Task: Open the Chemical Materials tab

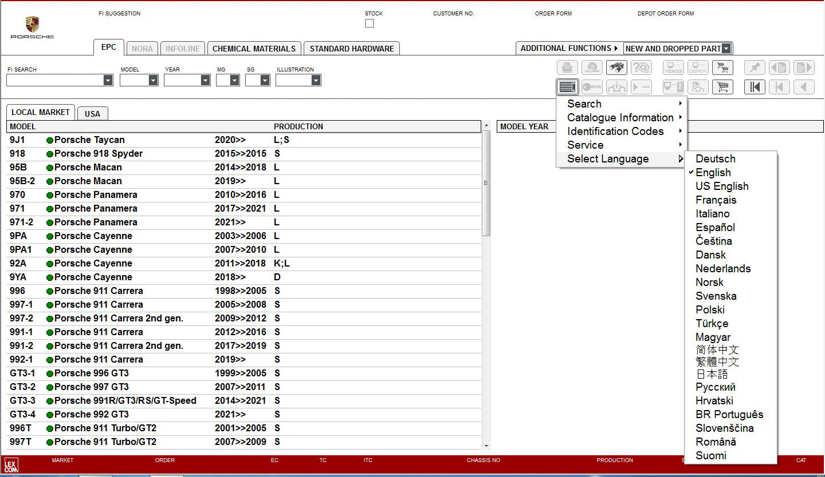Action: 254,49
